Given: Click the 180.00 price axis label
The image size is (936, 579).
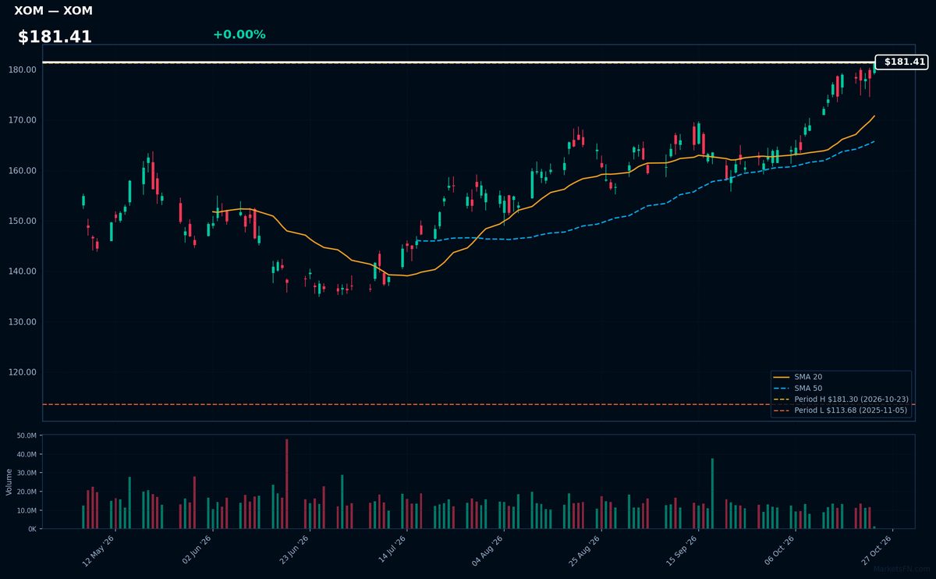Looking at the screenshot, I should [x=23, y=69].
